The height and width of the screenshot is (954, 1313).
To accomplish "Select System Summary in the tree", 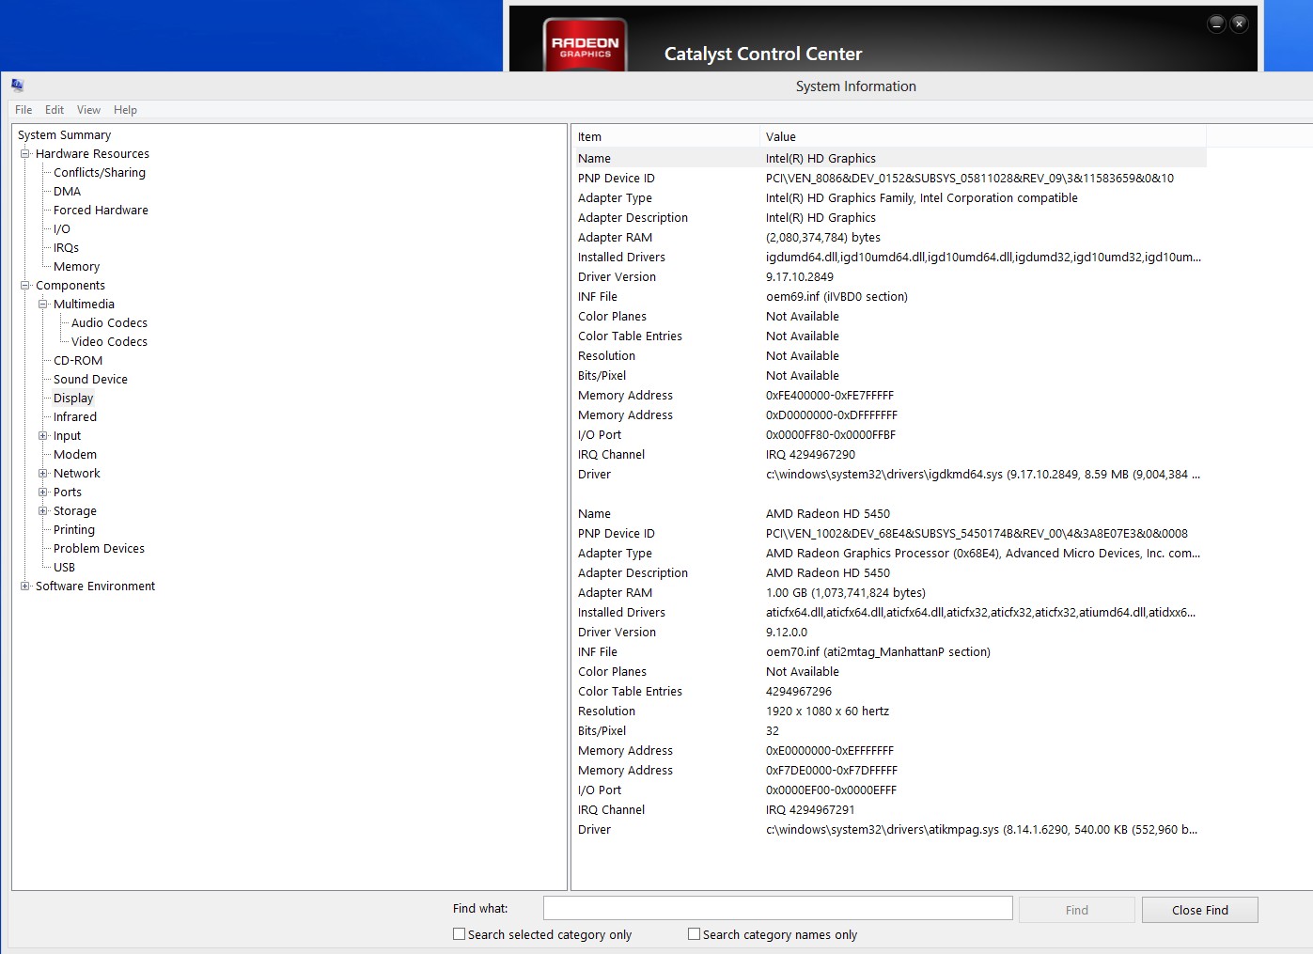I will click(64, 134).
